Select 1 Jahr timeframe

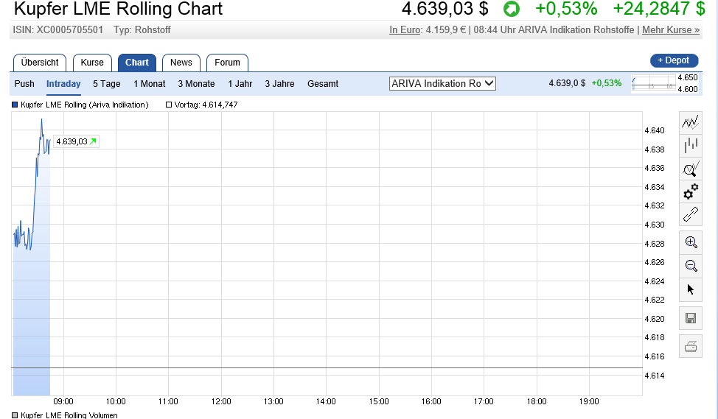(240, 84)
